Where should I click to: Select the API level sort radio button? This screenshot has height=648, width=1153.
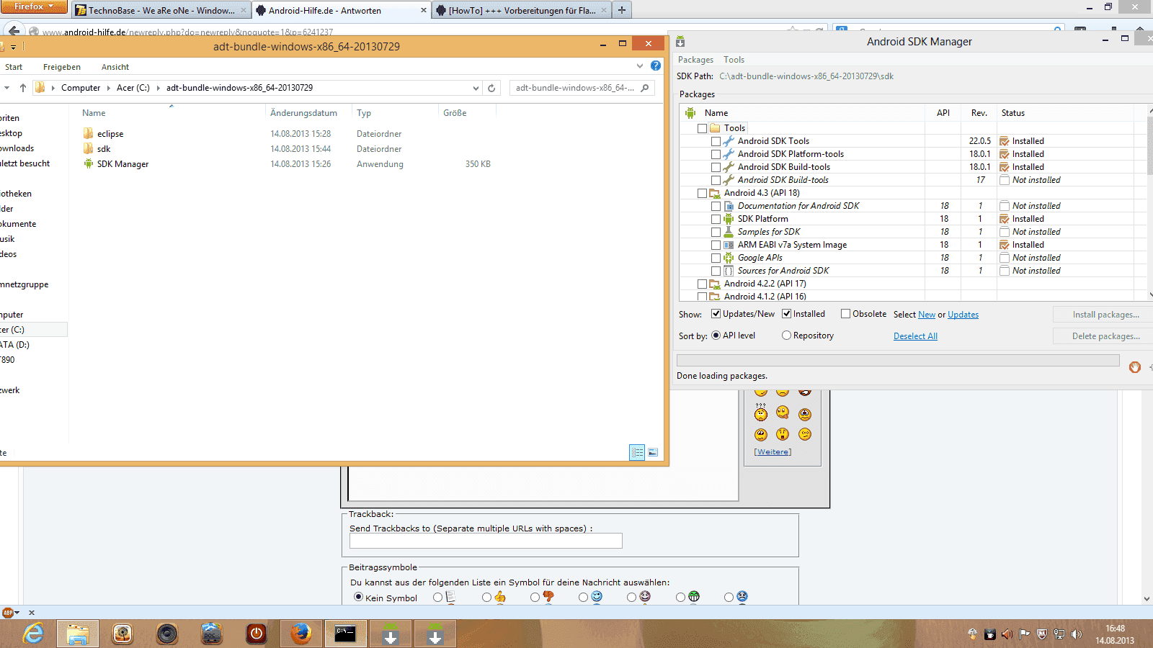(x=716, y=335)
